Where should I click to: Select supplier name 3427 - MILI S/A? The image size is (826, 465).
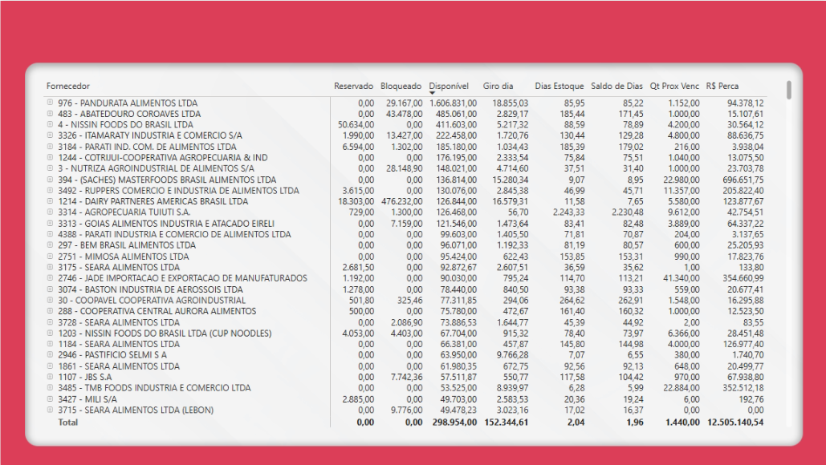tap(87, 399)
